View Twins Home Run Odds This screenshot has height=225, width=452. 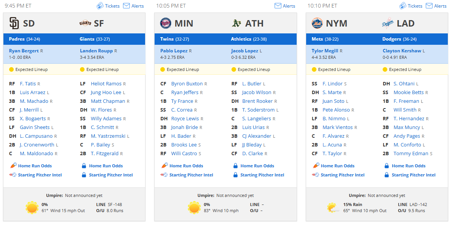186,166
